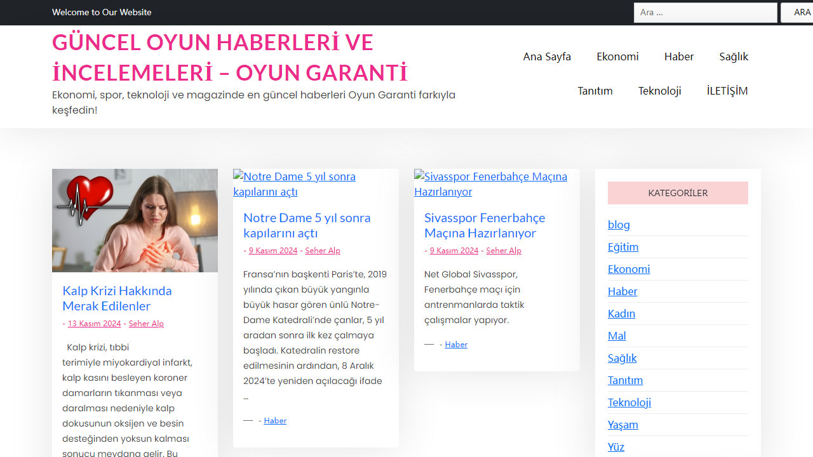Open the 'Yaşam' category in the sidebar
Viewport: 813px width, 457px height.
(622, 424)
